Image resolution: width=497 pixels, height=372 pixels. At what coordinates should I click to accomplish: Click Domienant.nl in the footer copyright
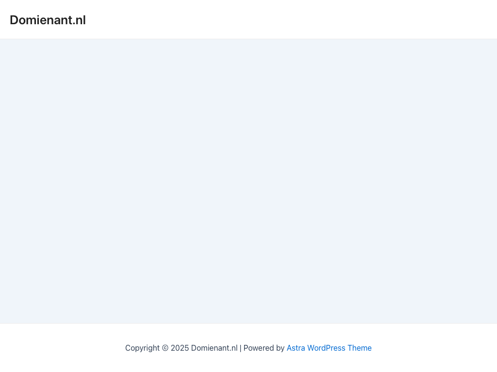[214, 348]
